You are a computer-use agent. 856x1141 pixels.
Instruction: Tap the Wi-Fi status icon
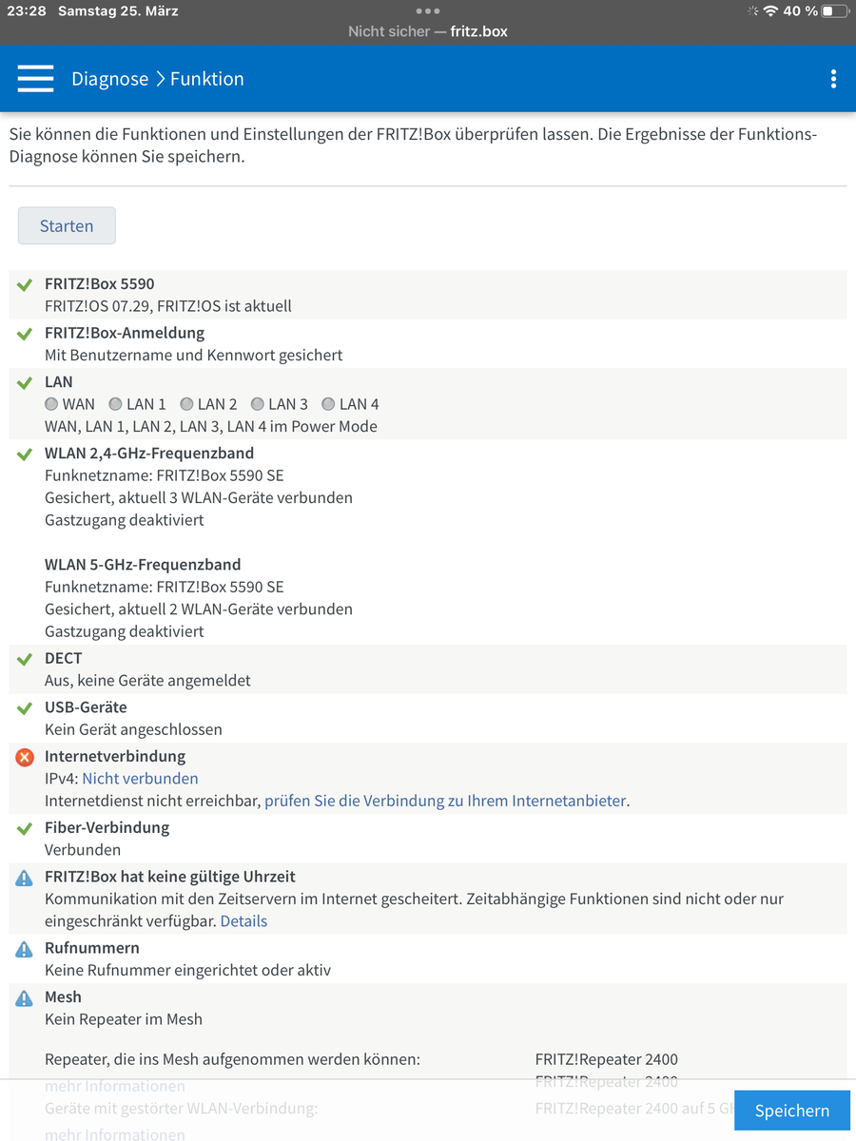770,11
